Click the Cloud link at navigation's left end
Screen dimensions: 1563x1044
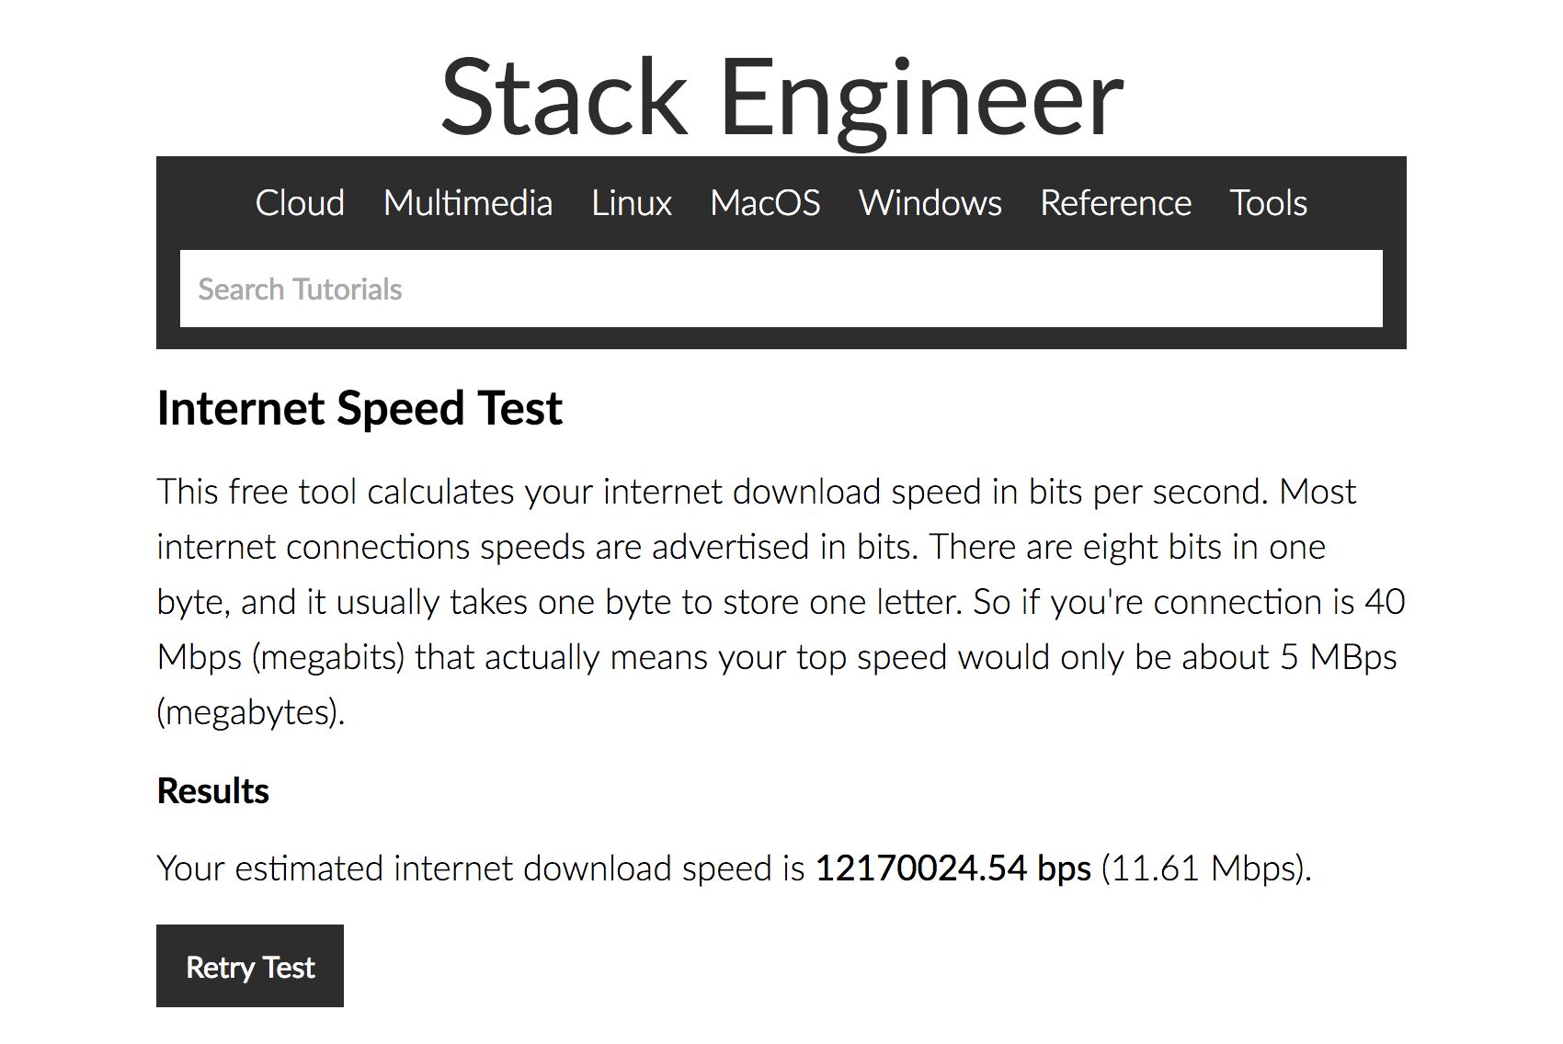tap(301, 203)
